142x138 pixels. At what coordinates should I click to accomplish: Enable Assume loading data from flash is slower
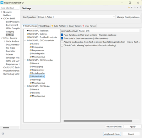62,42
